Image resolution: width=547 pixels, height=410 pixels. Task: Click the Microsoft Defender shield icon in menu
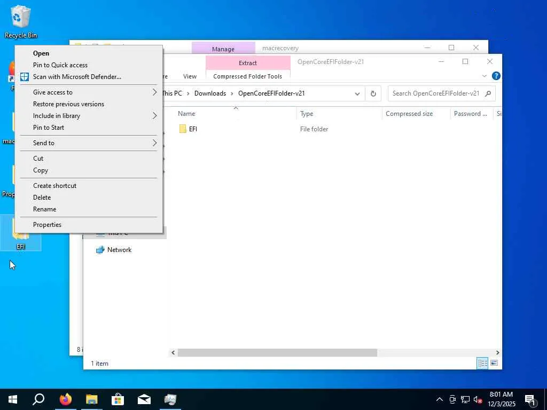[x=25, y=77]
